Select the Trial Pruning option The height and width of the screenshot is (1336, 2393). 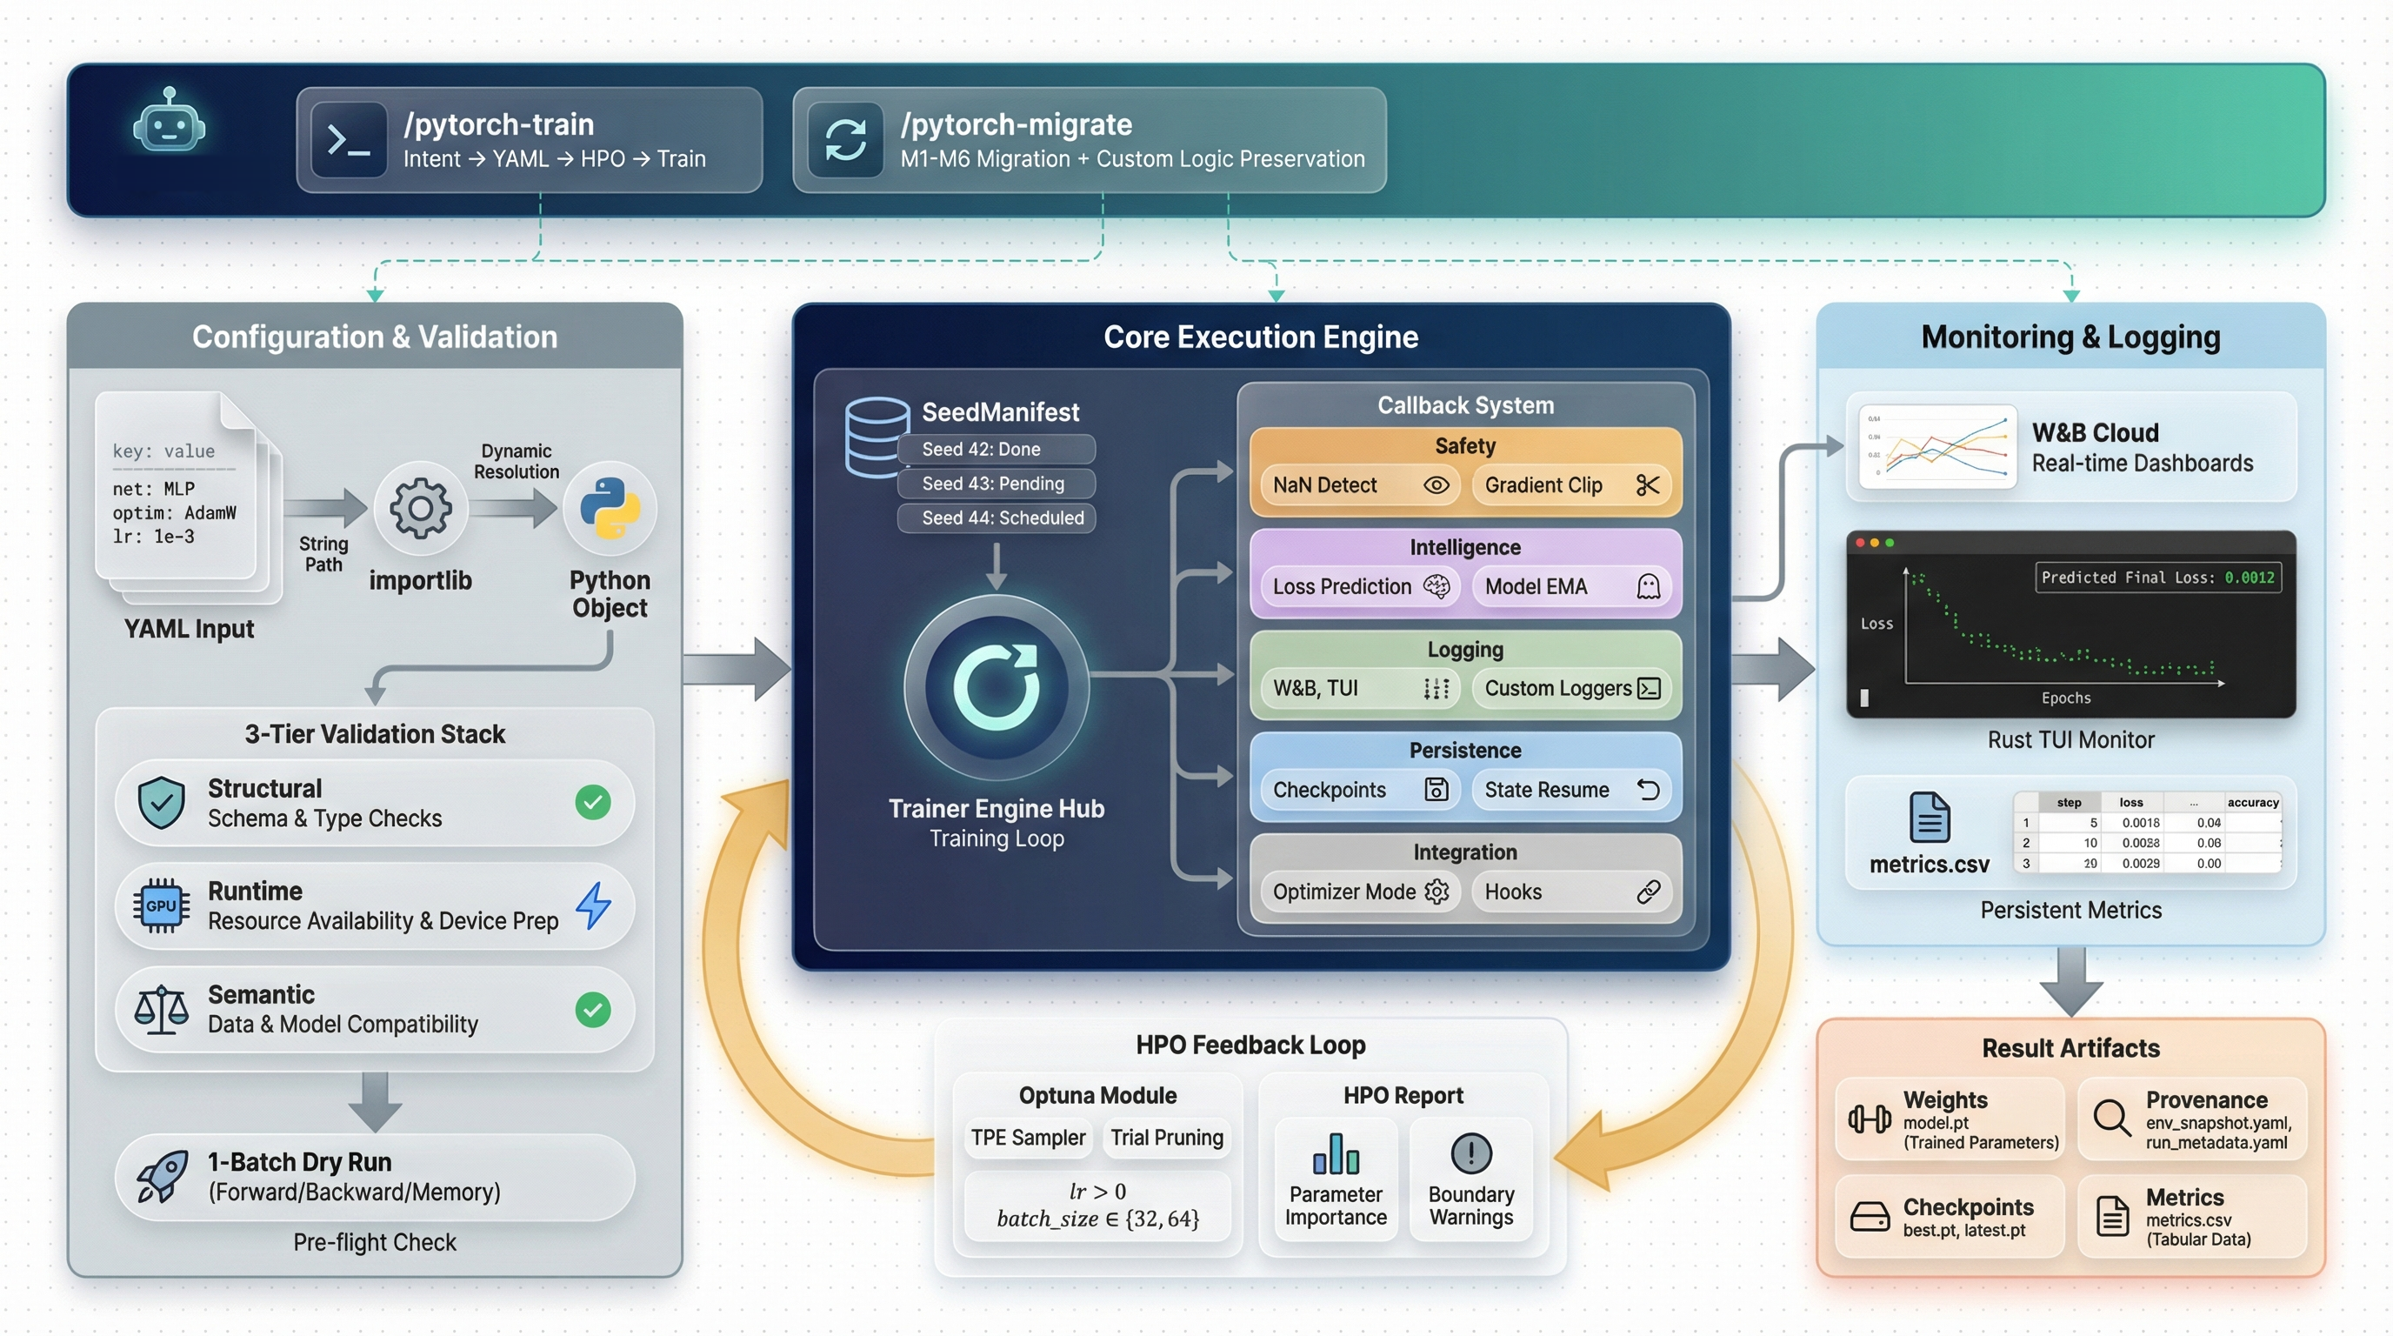point(1167,1136)
